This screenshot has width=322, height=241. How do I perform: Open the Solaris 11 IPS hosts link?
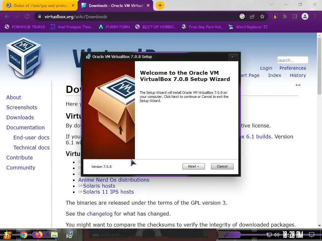click(108, 192)
